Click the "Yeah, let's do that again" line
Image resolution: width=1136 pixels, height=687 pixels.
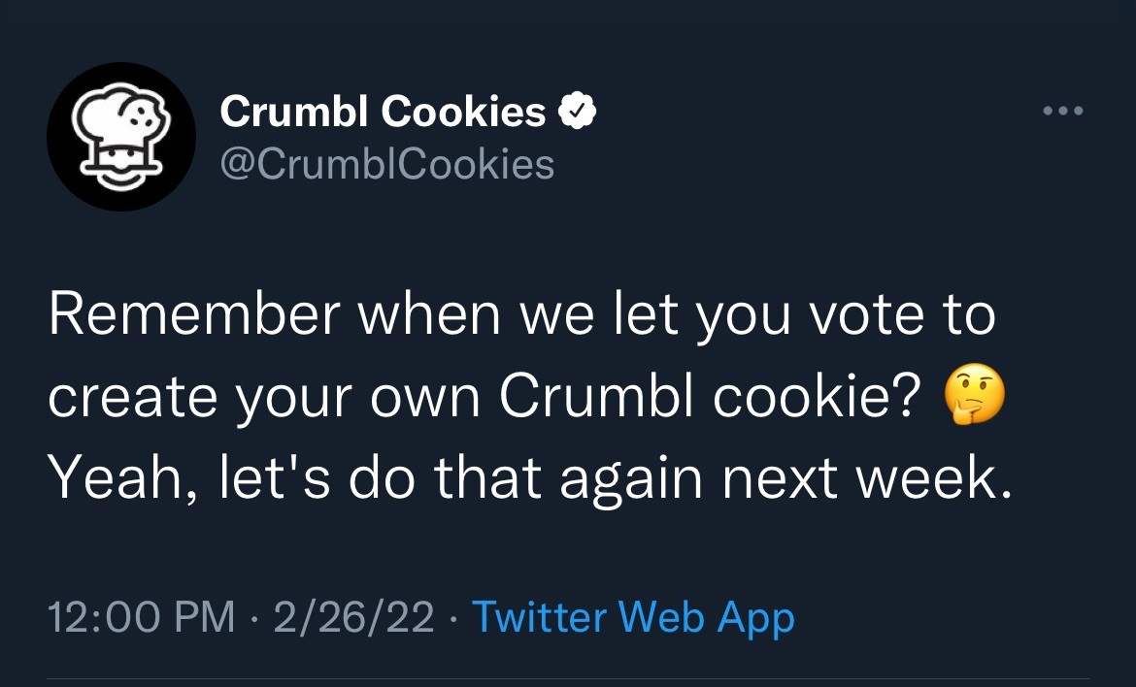pyautogui.click(x=530, y=479)
